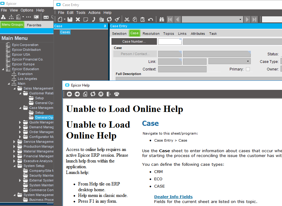282x206 pixels.
Task: Click the Case Number... search button
Action: pos(134,41)
